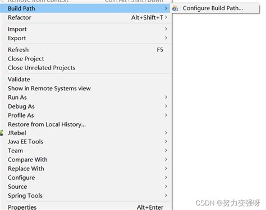Select the Validate menu entry
Viewport: 266px width, 210px height.
coord(86,80)
